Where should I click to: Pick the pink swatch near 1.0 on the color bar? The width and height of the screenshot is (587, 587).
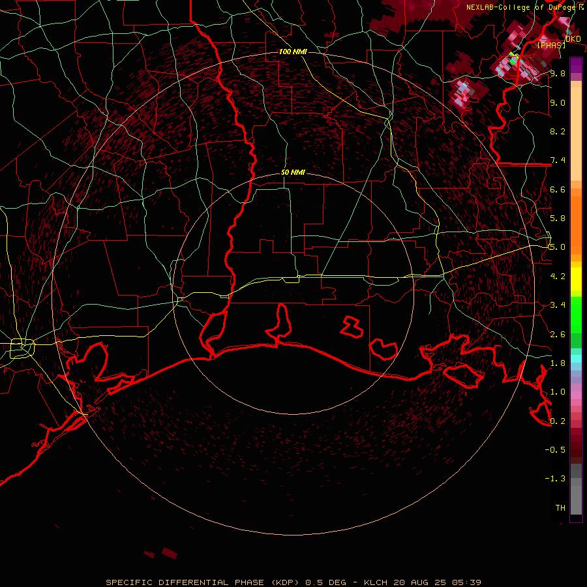(576, 395)
